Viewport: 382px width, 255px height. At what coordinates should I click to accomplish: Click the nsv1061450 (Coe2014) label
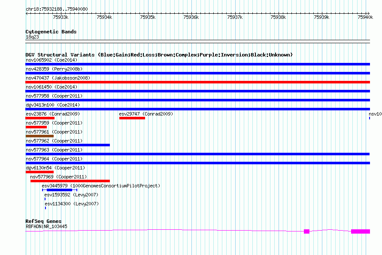52,87
